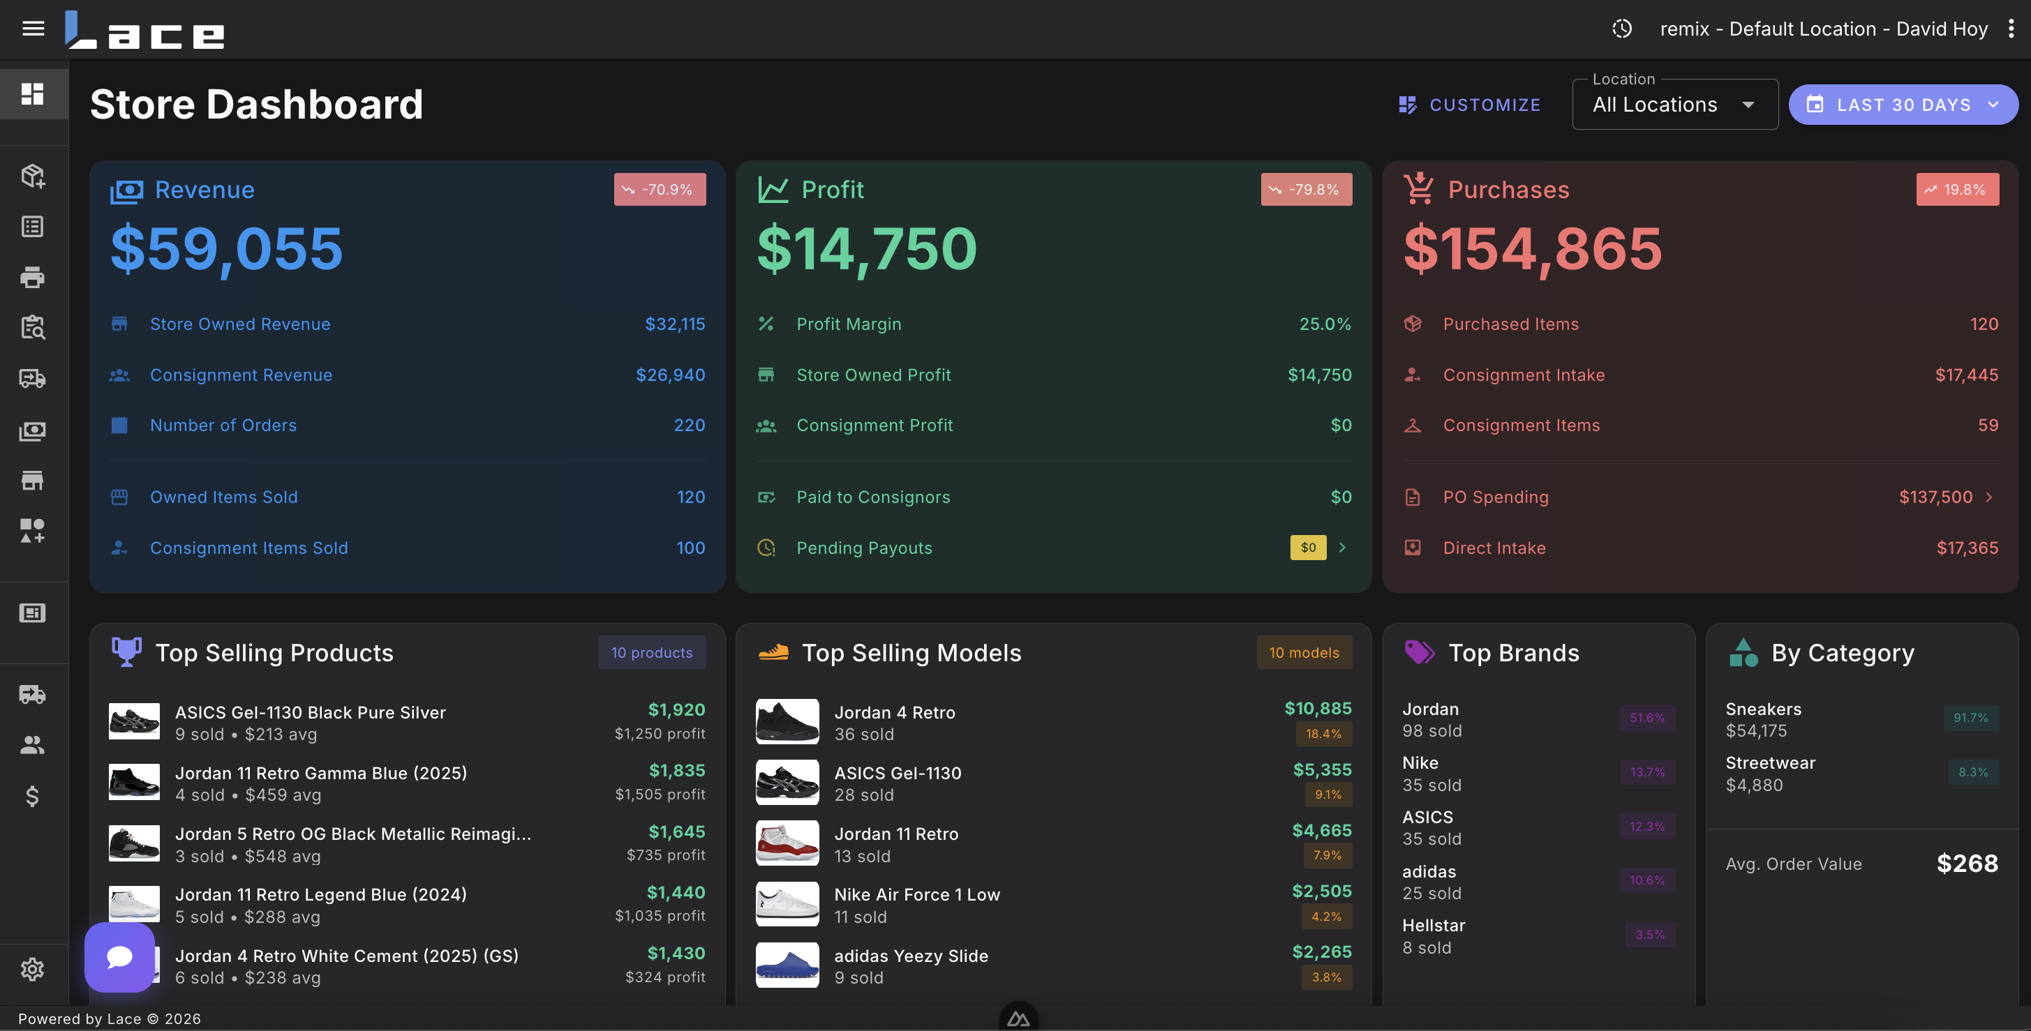Screen dimensions: 2031x1031
Task: Click the 10 models badge
Action: pos(1304,653)
